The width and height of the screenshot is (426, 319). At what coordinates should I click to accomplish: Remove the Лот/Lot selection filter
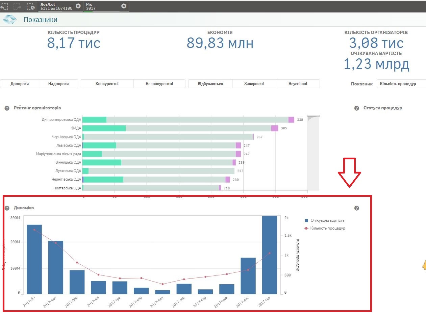(x=78, y=6)
